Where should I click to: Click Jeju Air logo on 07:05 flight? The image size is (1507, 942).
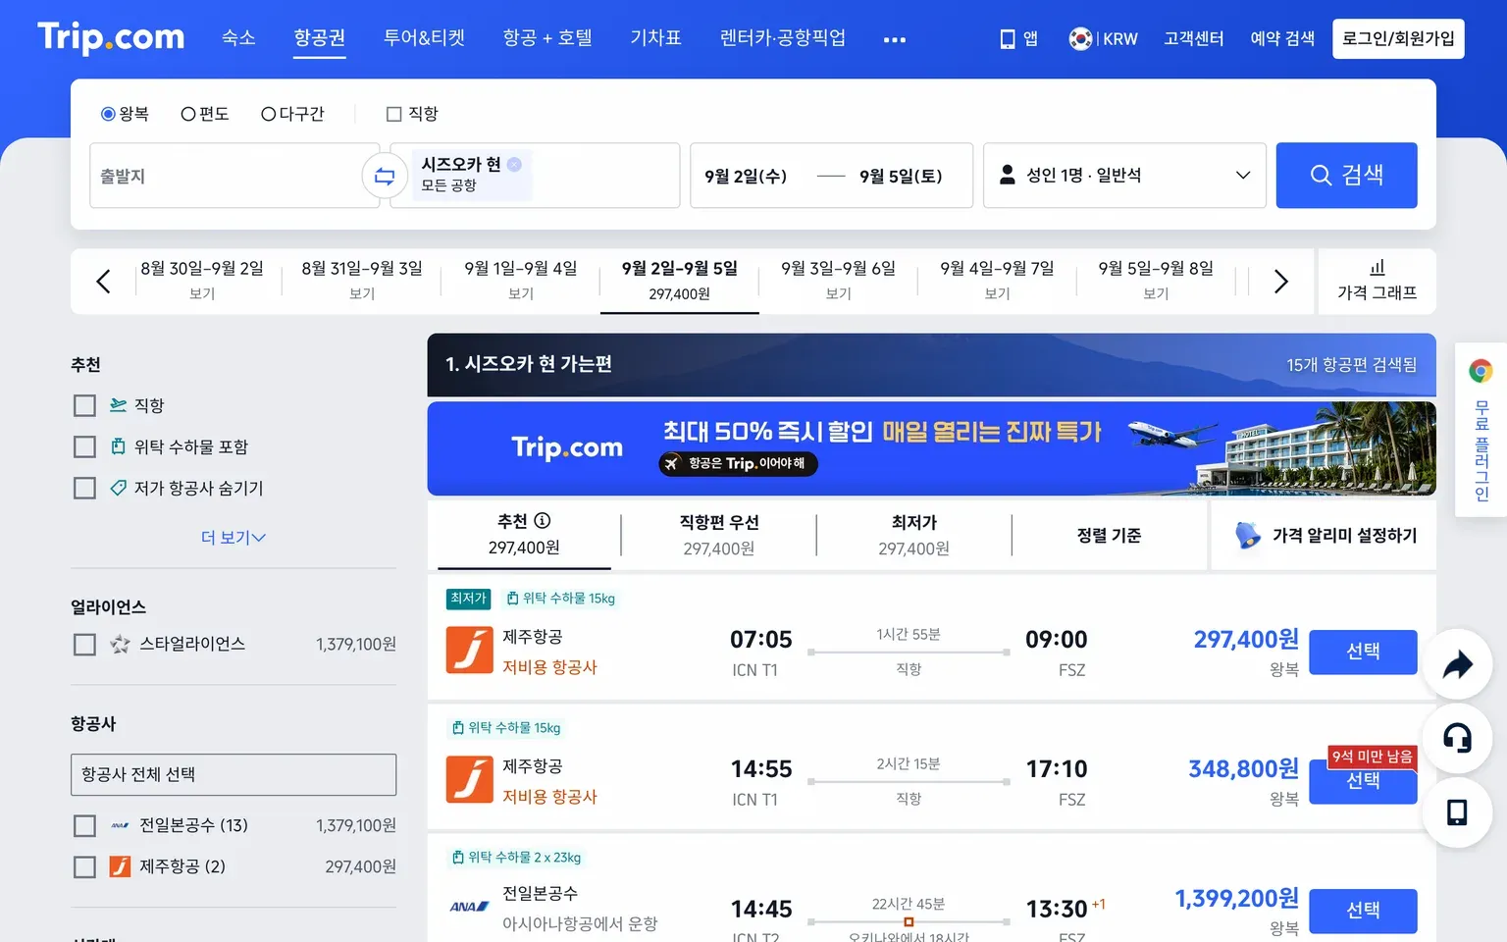(470, 650)
